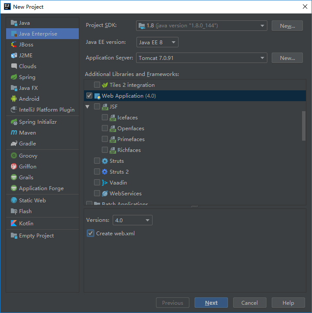Open the Project SDK dropdown
Screen dimensions: 312x313
coord(201,26)
